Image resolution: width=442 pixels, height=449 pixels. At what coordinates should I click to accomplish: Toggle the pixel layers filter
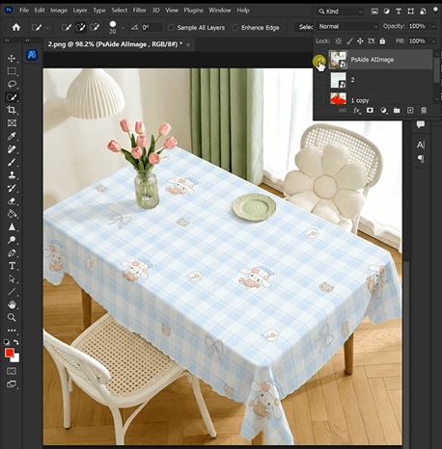pos(374,12)
